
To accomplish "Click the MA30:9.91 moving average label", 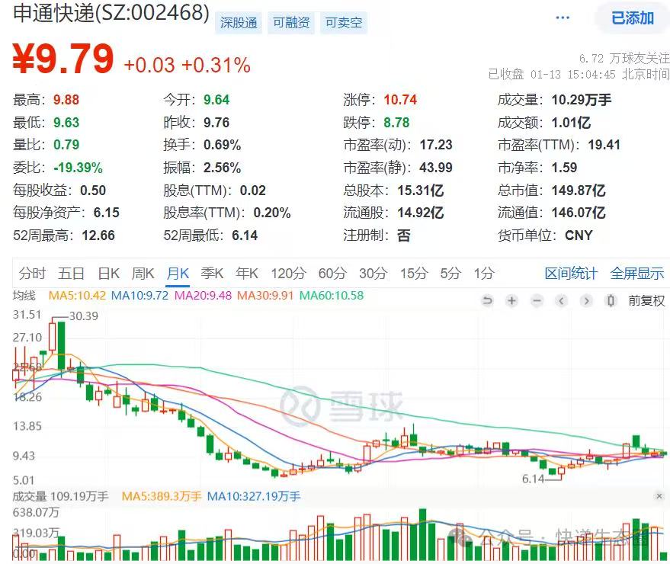I will 265,295.
